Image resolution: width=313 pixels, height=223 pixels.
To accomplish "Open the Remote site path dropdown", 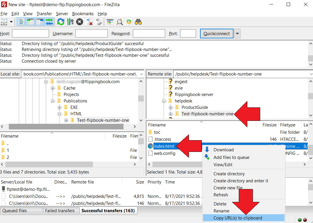I will coord(311,74).
